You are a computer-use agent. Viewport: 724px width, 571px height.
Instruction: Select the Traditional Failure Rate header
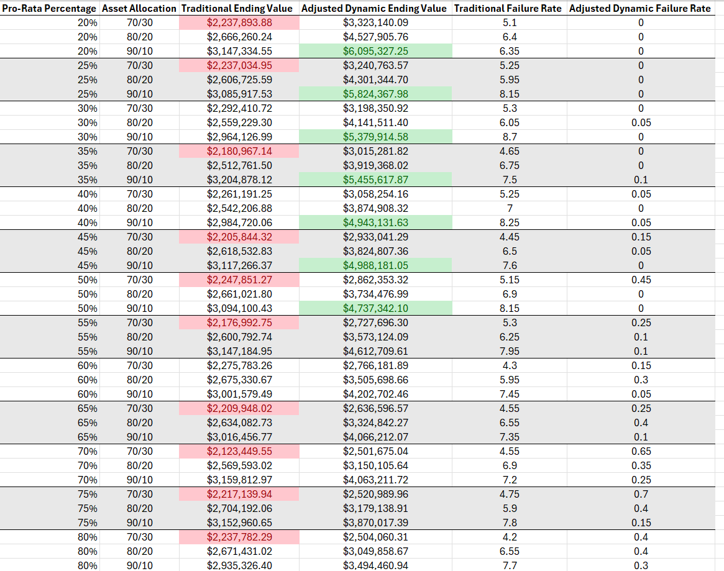(510, 8)
